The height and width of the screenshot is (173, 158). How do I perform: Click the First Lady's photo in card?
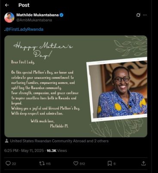click(117, 90)
